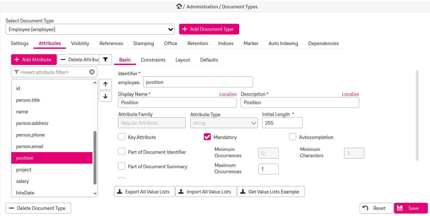Switch to the Constraints tab

click(153, 60)
